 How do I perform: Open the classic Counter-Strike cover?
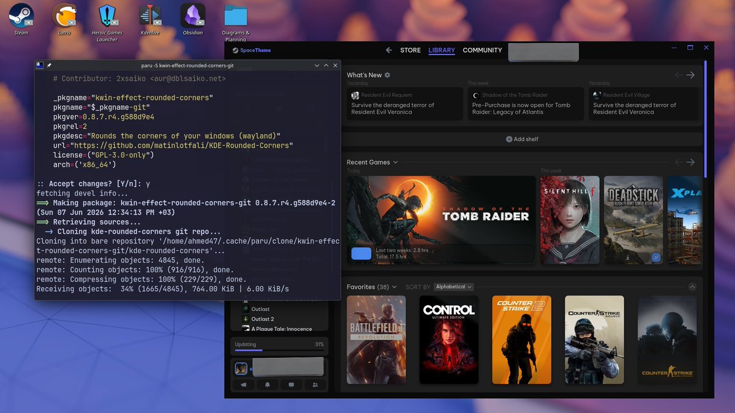click(x=667, y=340)
